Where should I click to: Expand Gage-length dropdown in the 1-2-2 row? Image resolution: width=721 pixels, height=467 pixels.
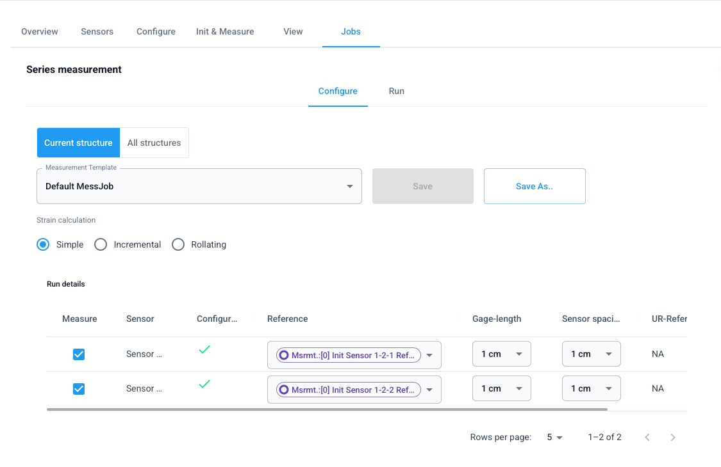click(502, 388)
